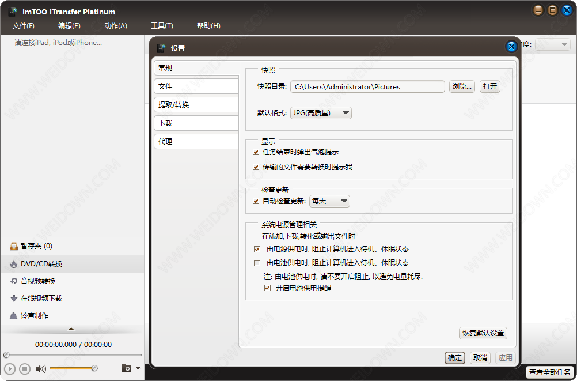Image resolution: width=577 pixels, height=381 pixels.
Task: Open the 工具(T) menu
Action: point(162,26)
